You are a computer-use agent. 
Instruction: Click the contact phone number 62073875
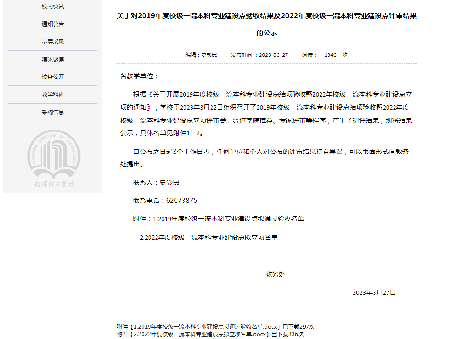coord(181,201)
